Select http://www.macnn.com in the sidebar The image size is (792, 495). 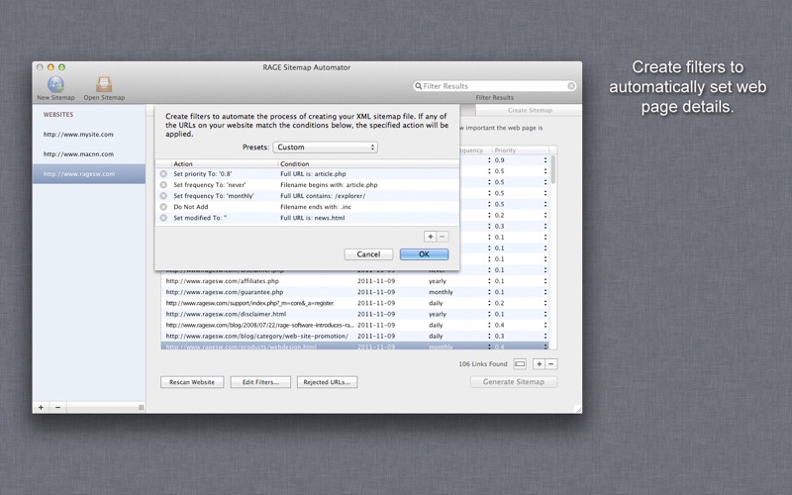coord(78,154)
